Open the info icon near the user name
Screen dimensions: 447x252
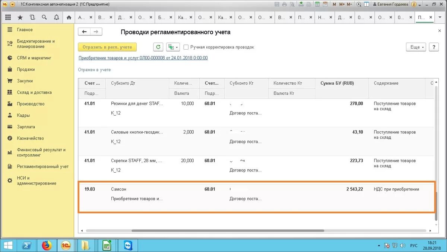click(414, 4)
